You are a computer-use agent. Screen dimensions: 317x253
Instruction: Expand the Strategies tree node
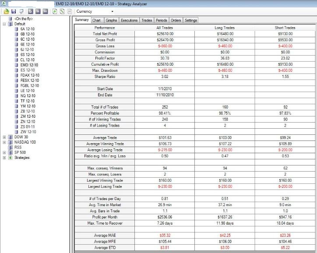click(4, 158)
